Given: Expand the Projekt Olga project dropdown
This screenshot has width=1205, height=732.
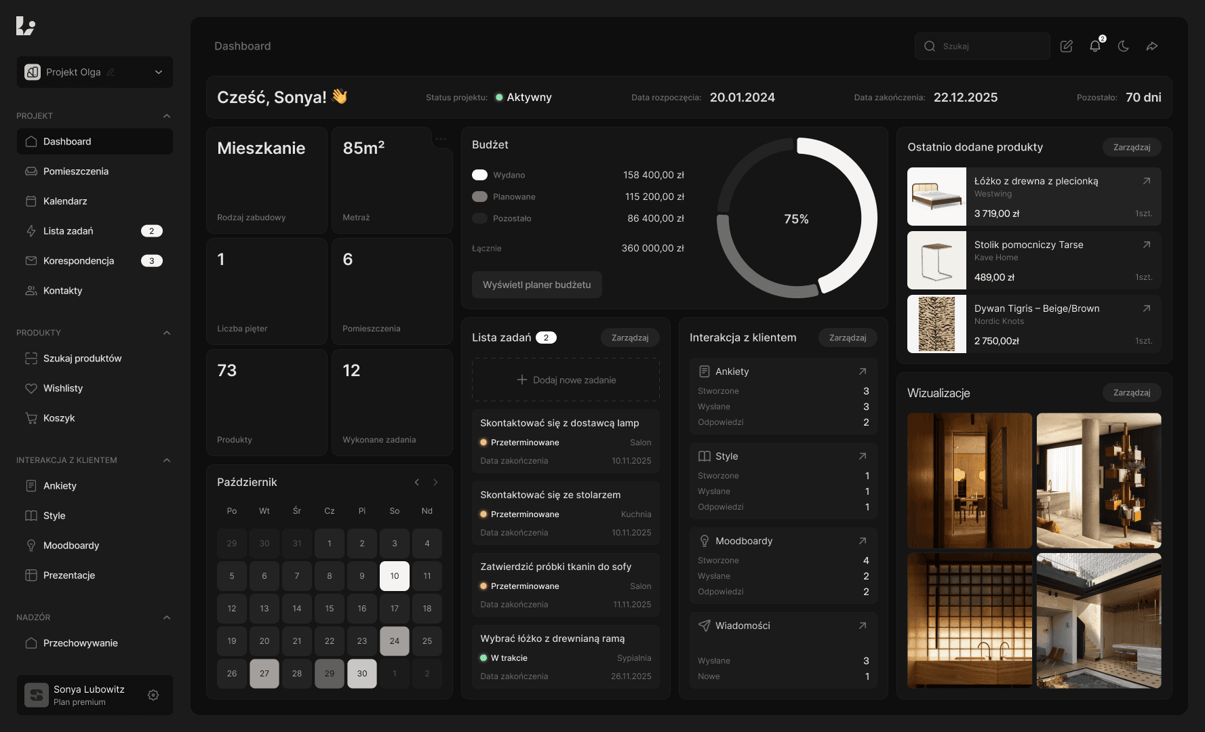Looking at the screenshot, I should click(x=159, y=72).
